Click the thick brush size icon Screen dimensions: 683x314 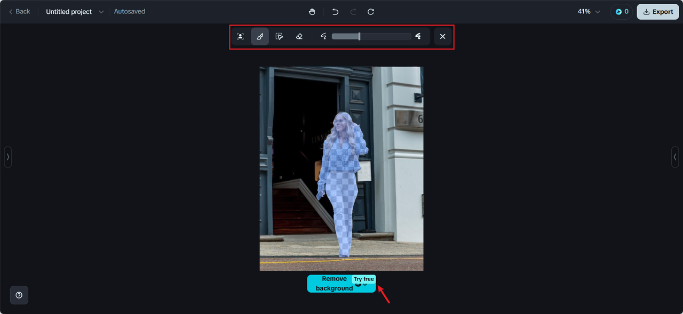pos(418,36)
